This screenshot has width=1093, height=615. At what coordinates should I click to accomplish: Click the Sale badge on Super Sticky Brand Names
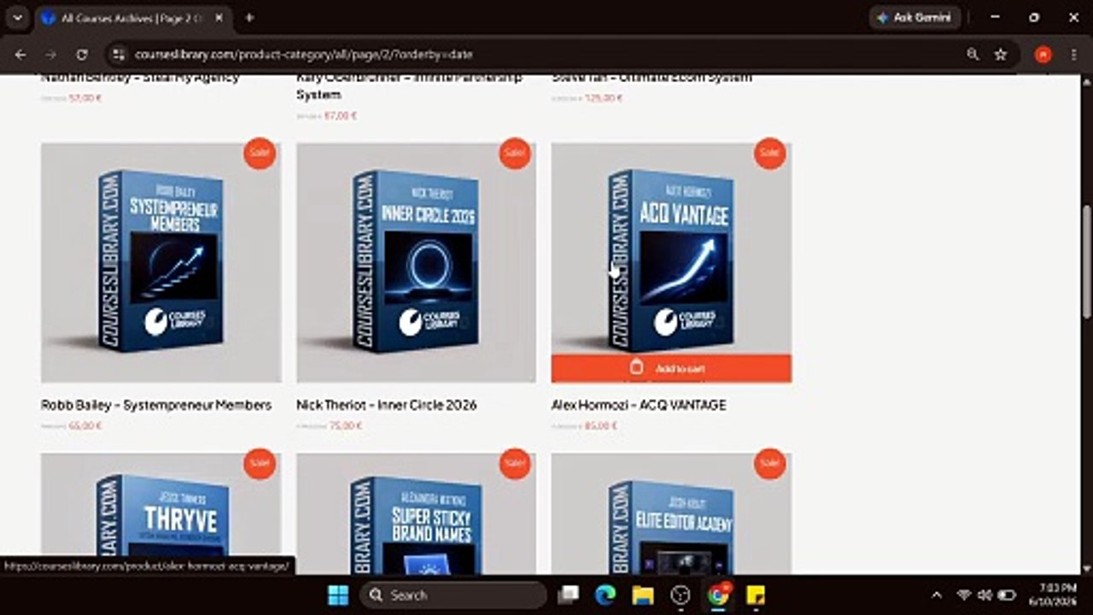[x=515, y=464]
